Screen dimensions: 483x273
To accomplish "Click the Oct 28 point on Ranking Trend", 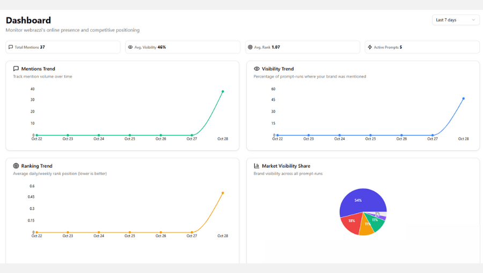I will click(x=223, y=193).
